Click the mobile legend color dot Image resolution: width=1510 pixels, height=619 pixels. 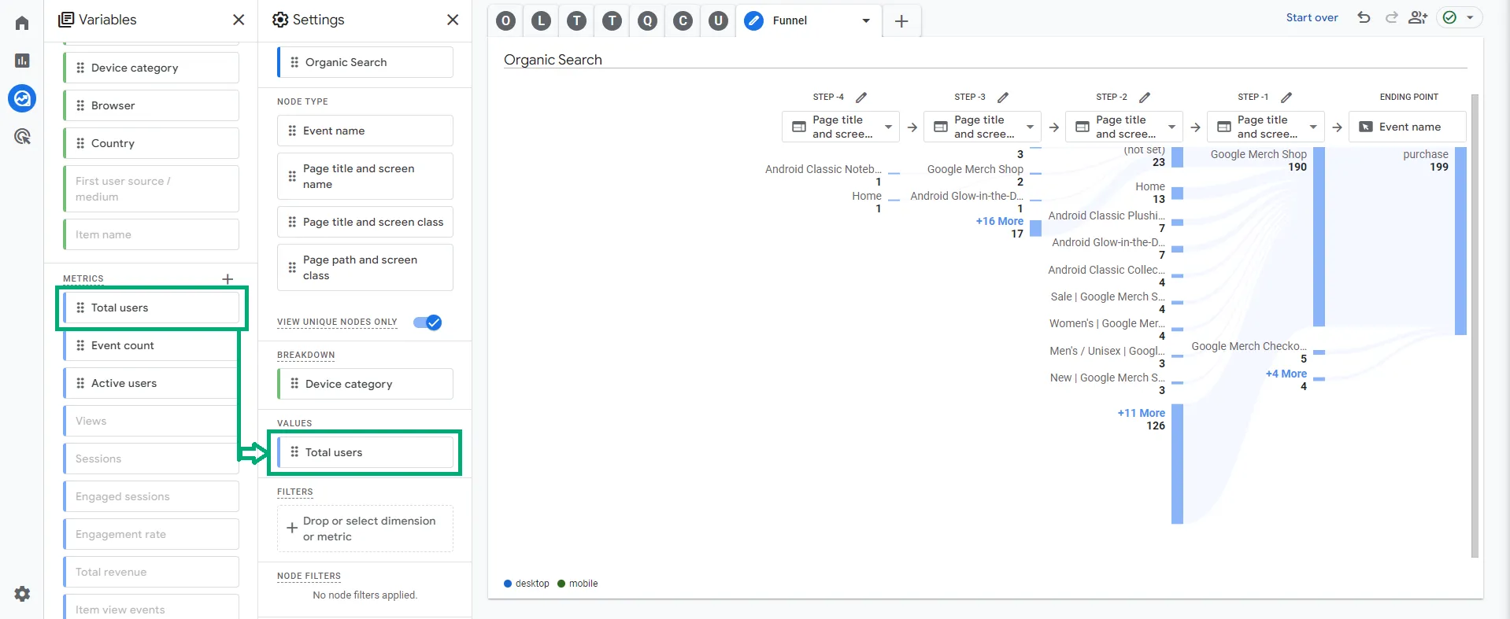pyautogui.click(x=561, y=584)
